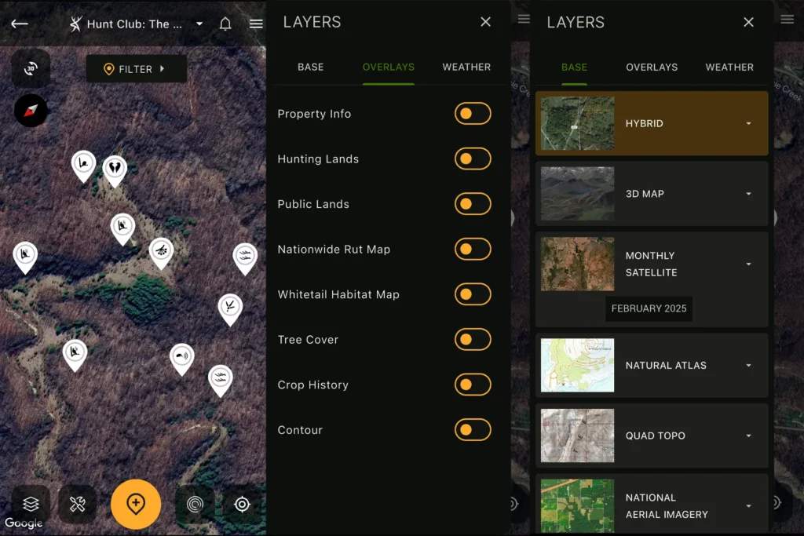The height and width of the screenshot is (536, 804).
Task: Switch to Overlays tab in the base-maps panel
Action: 652,67
